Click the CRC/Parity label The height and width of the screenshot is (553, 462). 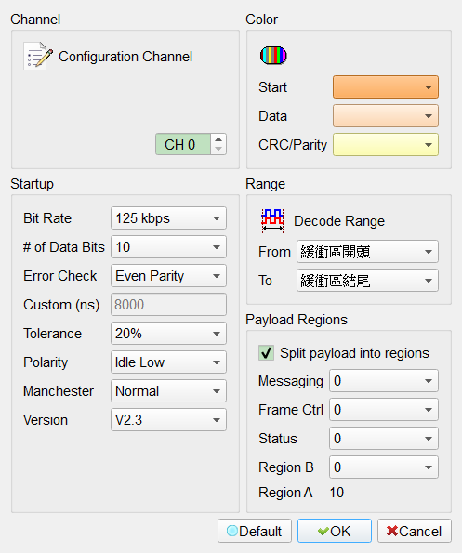point(293,145)
